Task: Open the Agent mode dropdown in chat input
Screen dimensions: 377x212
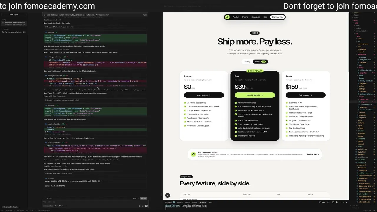Action: click(x=48, y=206)
